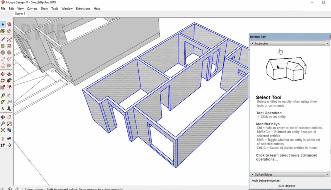Switch to the Scene 1 tab
The width and height of the screenshot is (331, 190).
(x=20, y=14)
